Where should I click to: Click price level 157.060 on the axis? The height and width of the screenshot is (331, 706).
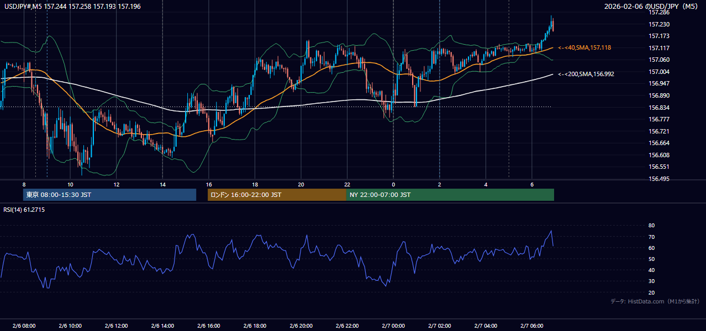(659, 60)
